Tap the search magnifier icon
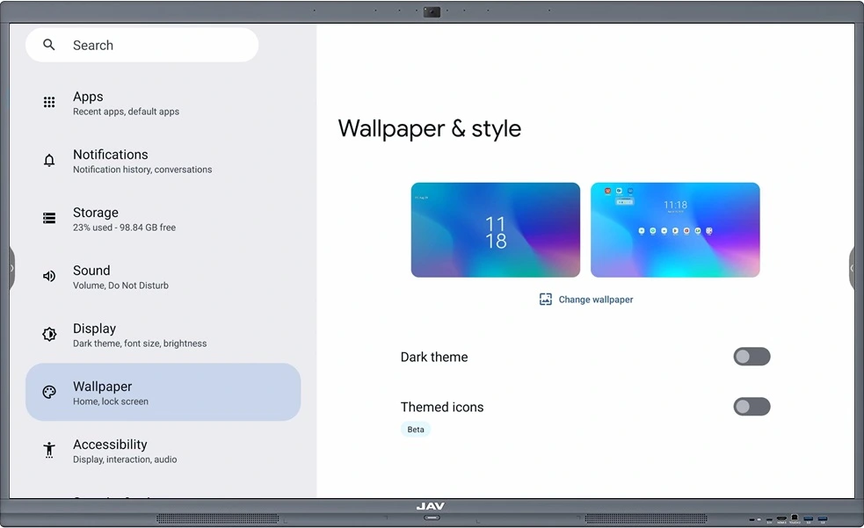864x528 pixels. (48, 45)
